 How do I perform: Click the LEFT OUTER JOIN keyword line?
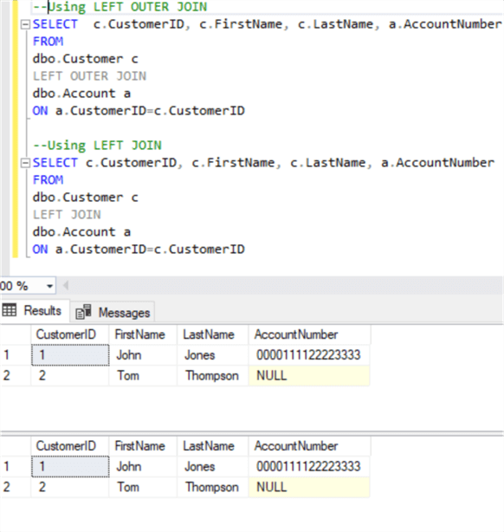89,76
